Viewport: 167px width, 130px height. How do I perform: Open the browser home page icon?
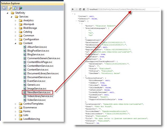pos(84,9)
